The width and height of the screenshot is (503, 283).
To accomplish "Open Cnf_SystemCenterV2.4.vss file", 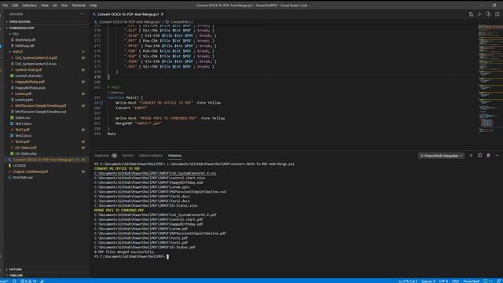I will (35, 64).
